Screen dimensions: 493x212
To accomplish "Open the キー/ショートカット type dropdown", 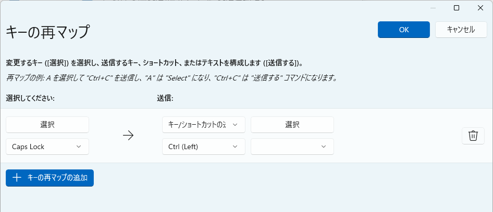I will [x=204, y=125].
